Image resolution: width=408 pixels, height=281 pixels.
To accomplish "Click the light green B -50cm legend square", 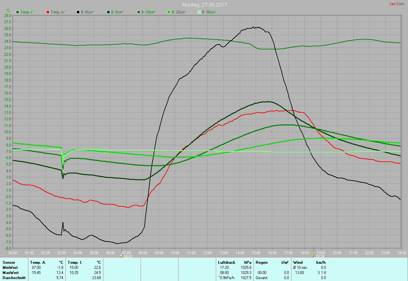I will click(x=199, y=12).
